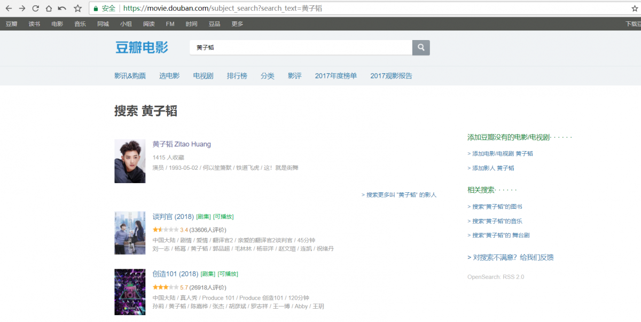Click the (33606人评价) text

(x=208, y=230)
